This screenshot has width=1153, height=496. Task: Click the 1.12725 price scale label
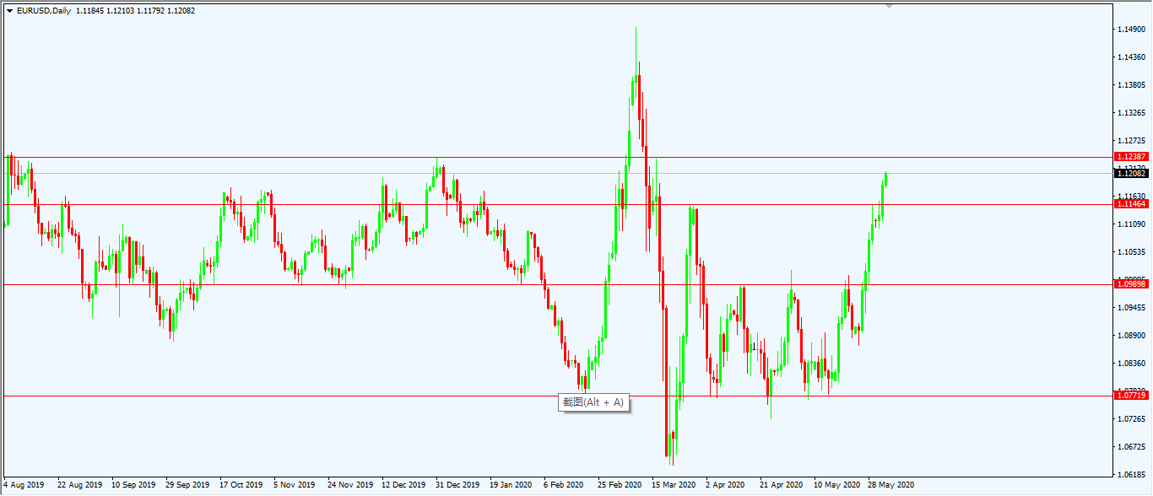(x=1131, y=141)
